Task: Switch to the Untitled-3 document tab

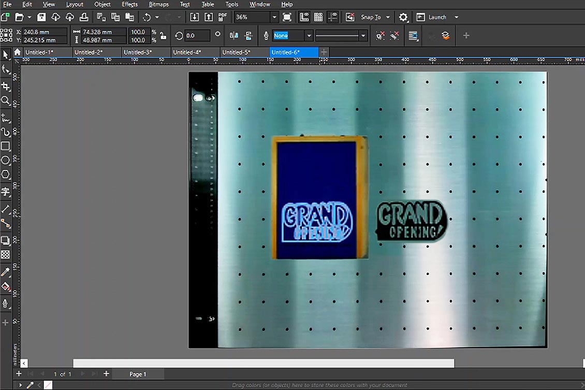Action: tap(138, 52)
